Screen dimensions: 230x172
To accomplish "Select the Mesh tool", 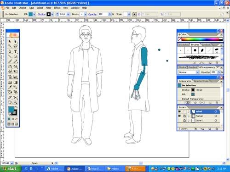I will pyautogui.click(x=10, y=83).
